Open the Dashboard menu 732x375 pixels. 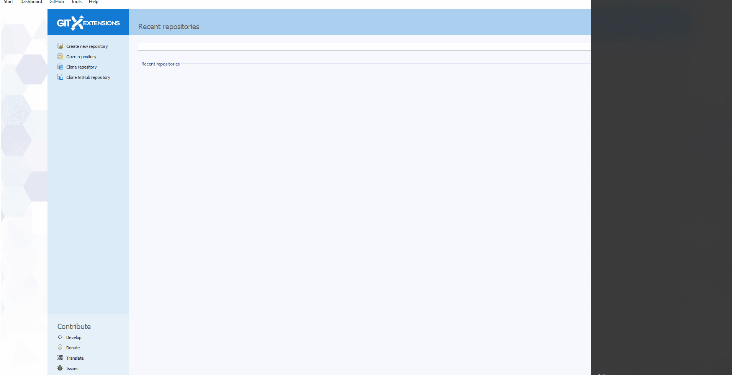[x=31, y=2]
